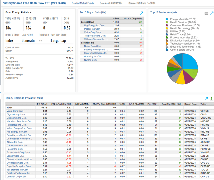Expand the Top 20 Holdings panel
This screenshot has height=180, width=214.
[x=206, y=99]
